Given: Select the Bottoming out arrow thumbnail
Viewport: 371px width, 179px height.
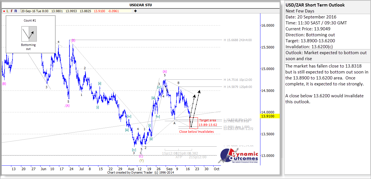Looking at the screenshot, I should tap(29, 33).
